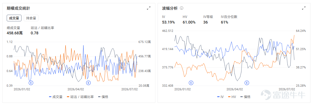The image size is (311, 105).
Task: Click the IV百分位數 stat label
Action: (x=229, y=17)
